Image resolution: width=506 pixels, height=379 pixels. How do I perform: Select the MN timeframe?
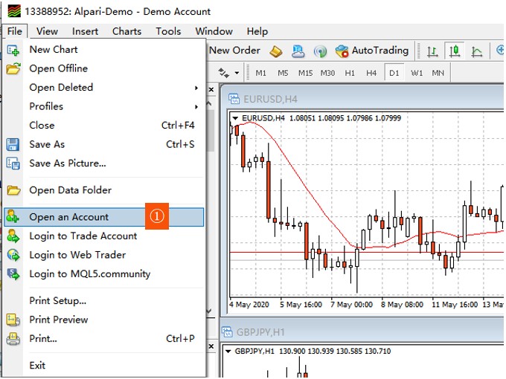pyautogui.click(x=438, y=73)
